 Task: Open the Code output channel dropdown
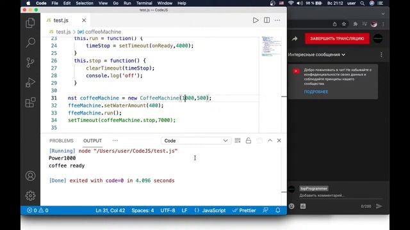coord(196,141)
